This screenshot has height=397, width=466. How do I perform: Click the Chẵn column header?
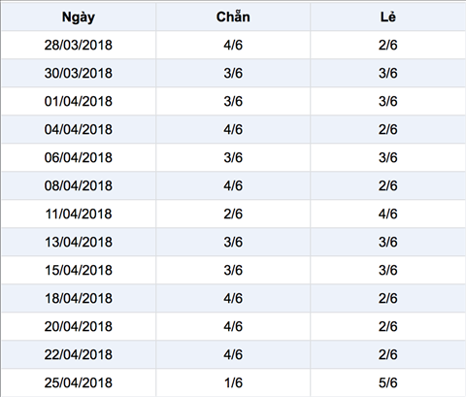(x=233, y=17)
